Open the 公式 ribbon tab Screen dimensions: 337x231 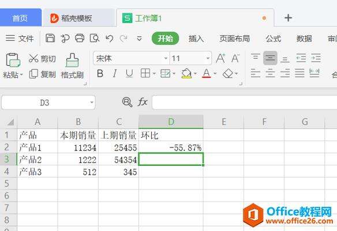273,39
